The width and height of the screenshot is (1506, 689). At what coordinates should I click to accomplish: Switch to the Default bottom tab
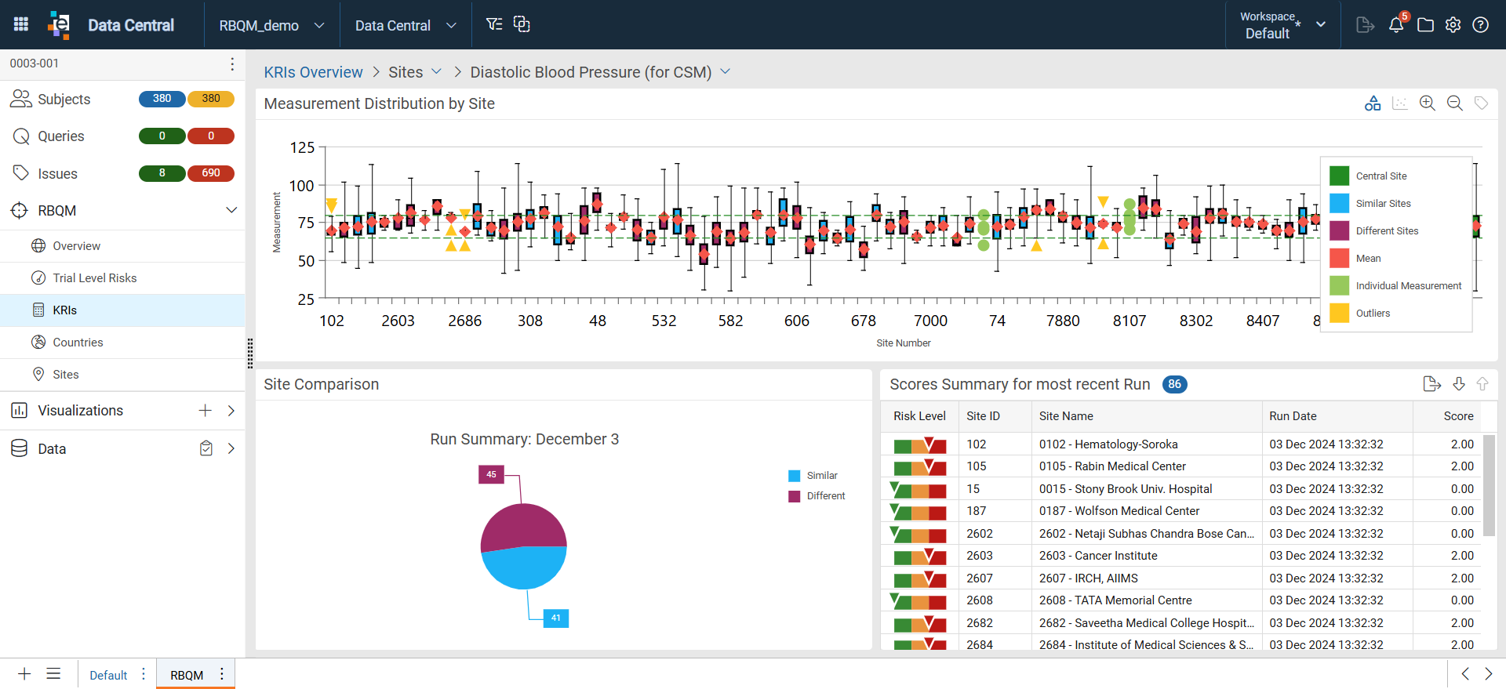coord(108,675)
